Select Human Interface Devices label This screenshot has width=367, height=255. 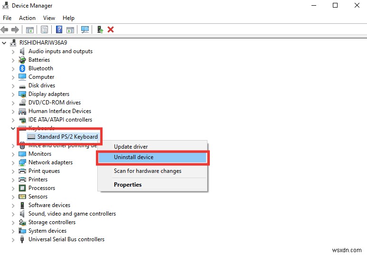60,111
